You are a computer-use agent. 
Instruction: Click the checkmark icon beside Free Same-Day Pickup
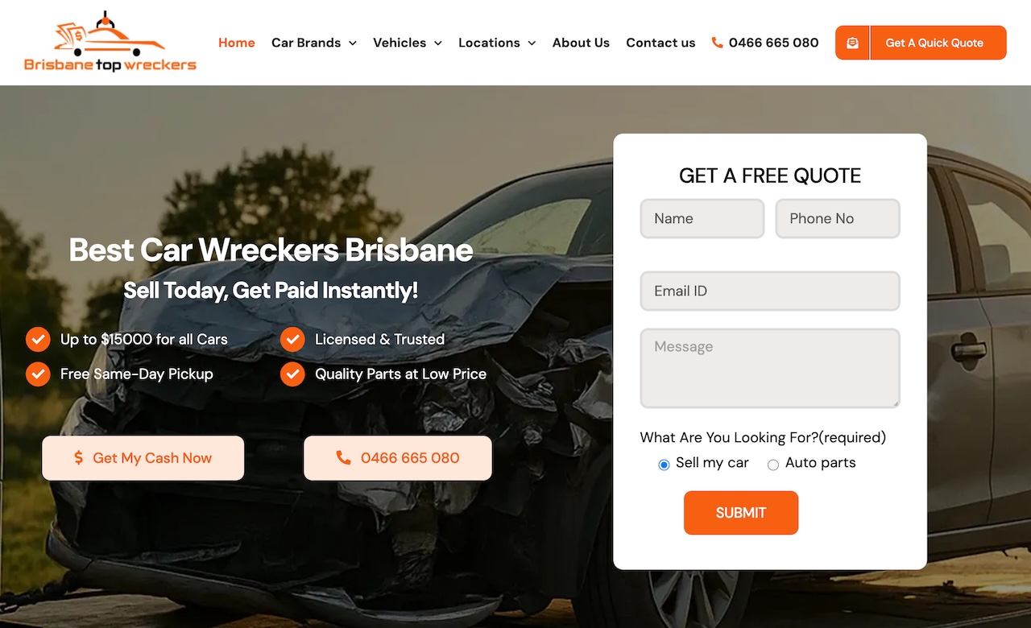tap(38, 374)
